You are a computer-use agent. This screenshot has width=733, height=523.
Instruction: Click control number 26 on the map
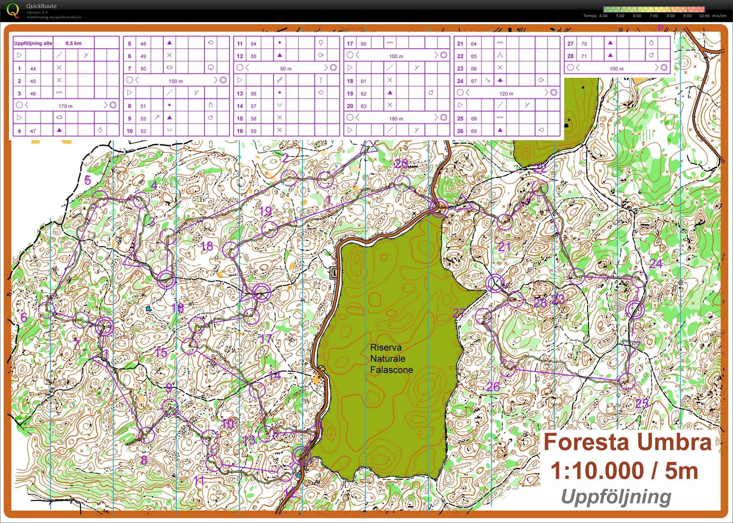coord(493,387)
